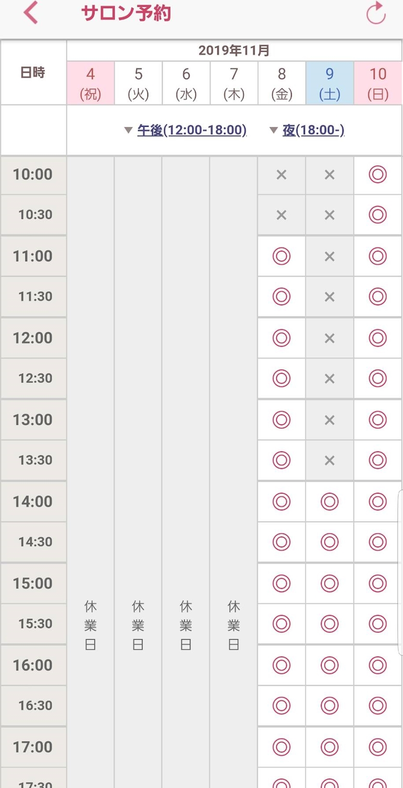
Task: Select the date header 10 (日)
Action: [x=378, y=83]
